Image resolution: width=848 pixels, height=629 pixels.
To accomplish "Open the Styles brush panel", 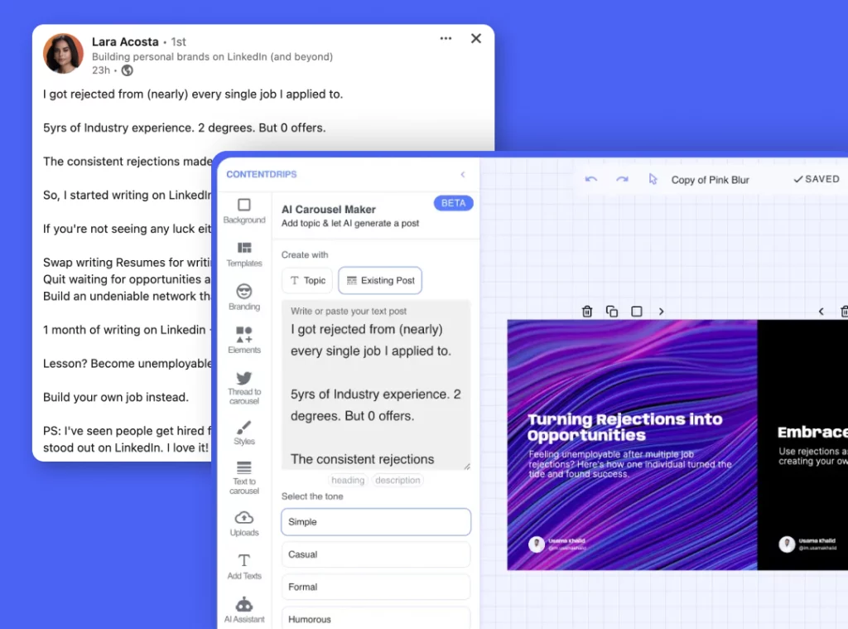I will click(244, 433).
